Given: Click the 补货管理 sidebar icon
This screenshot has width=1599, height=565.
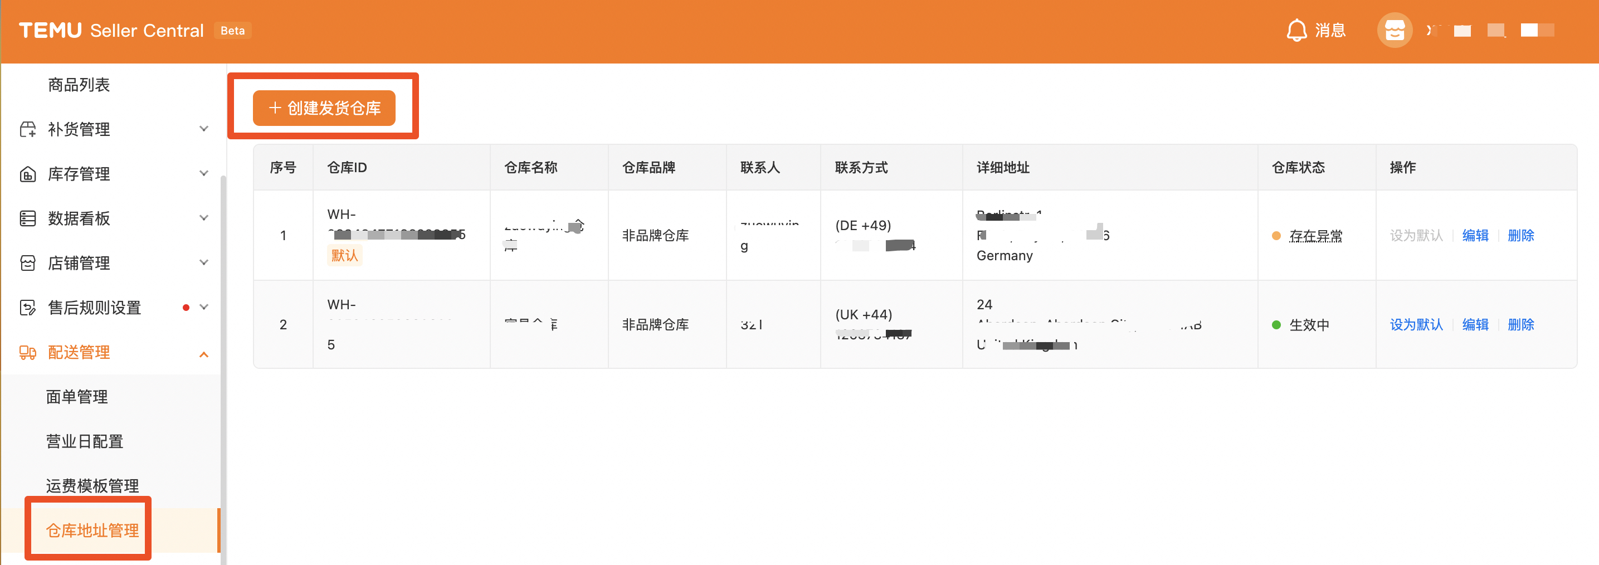Looking at the screenshot, I should 28,129.
